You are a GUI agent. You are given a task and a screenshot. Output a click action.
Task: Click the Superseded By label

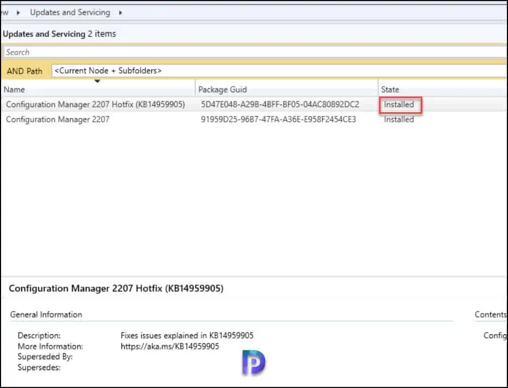[45, 357]
